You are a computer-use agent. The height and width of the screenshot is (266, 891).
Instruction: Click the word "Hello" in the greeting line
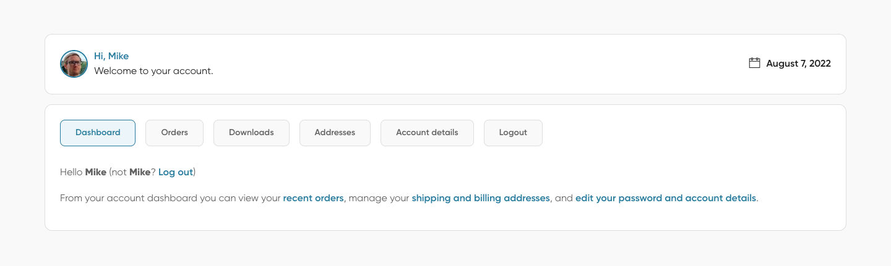click(71, 172)
